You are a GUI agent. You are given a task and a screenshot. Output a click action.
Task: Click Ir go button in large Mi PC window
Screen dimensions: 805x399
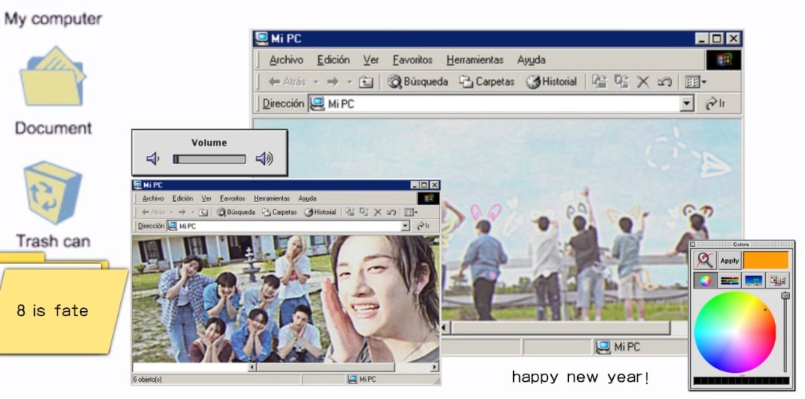pos(715,104)
